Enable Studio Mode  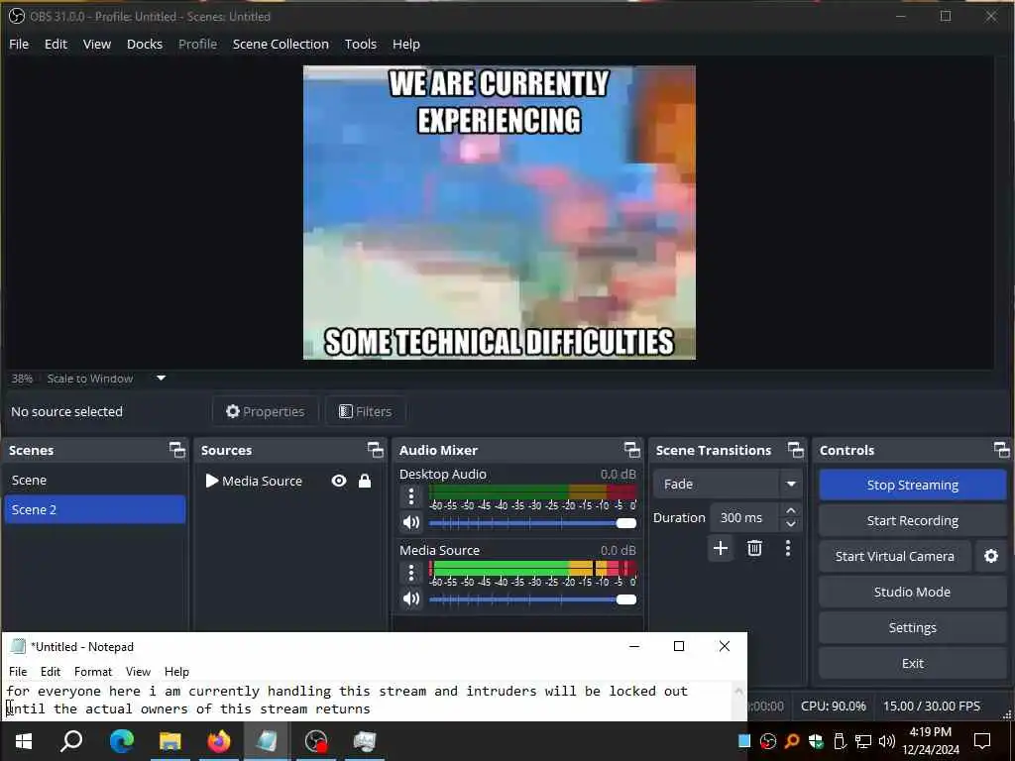tap(913, 592)
